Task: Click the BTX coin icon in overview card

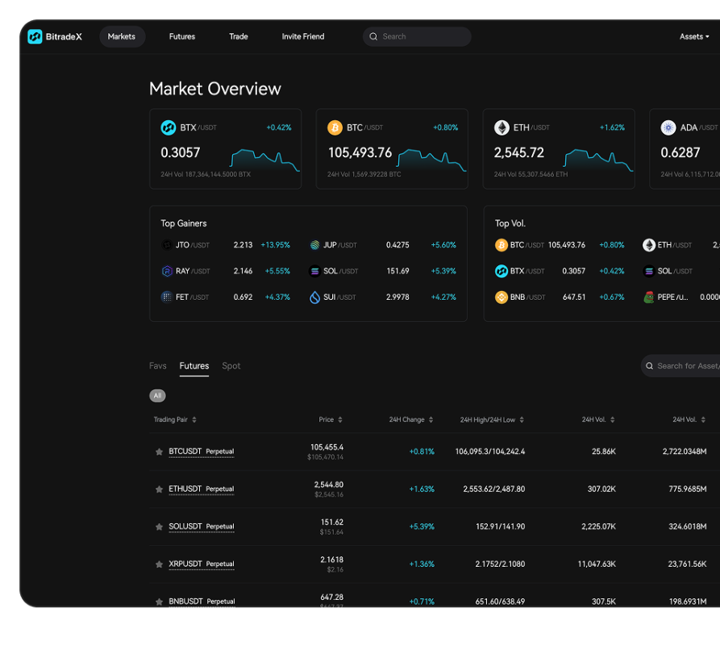Action: pos(168,127)
